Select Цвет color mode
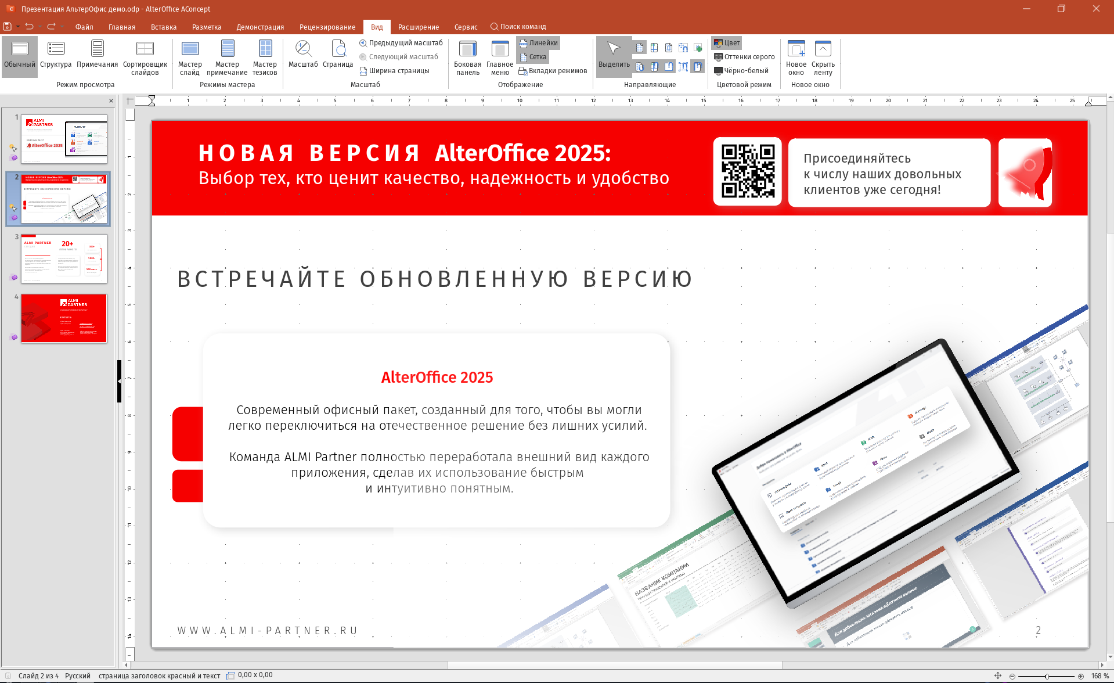 tap(727, 43)
